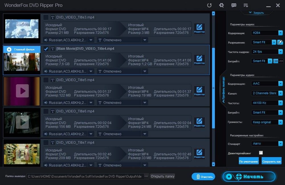The width and height of the screenshot is (285, 185).
Task: Expand subtitle dropdown for Title7
Action: tap(145, 165)
